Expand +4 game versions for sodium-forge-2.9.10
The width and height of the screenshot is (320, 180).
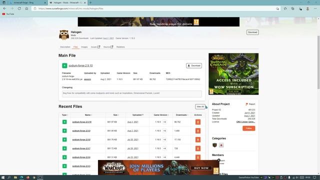[164, 122]
